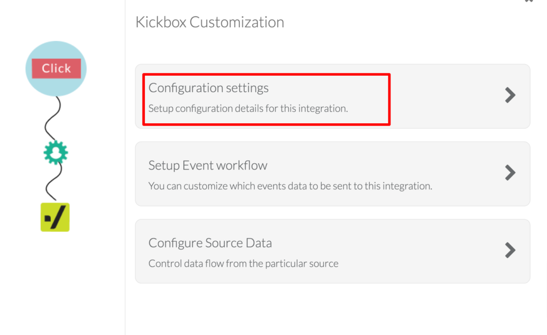The height and width of the screenshot is (335, 547).
Task: Click "You can customize which events data" description
Action: (290, 186)
